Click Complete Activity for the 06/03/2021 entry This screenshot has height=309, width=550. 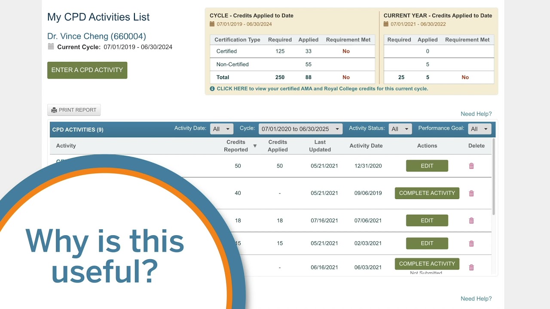coord(427,264)
